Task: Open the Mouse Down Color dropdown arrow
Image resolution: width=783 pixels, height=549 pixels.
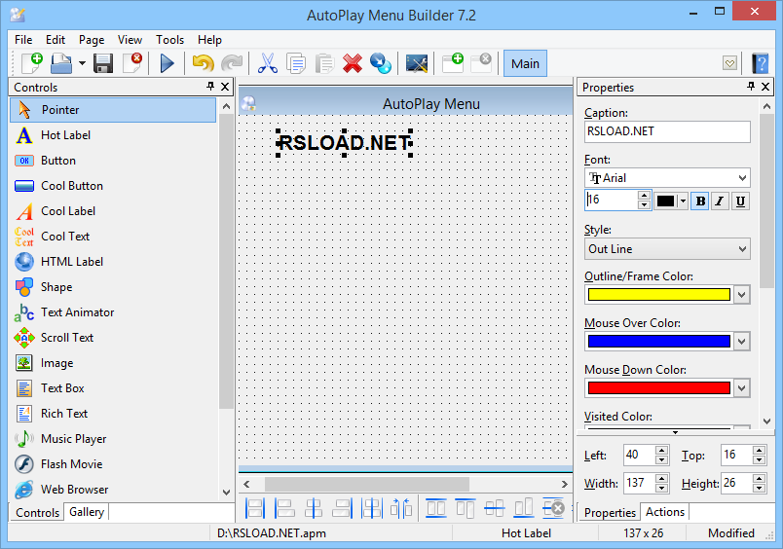Action: pyautogui.click(x=741, y=387)
